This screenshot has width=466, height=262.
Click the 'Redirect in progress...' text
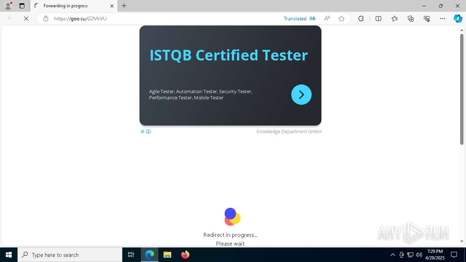(230, 235)
